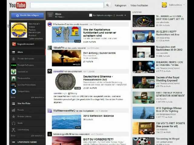Click the Anonymous-mask channel avatar in sidebar
194x145 pixels.
13,78
